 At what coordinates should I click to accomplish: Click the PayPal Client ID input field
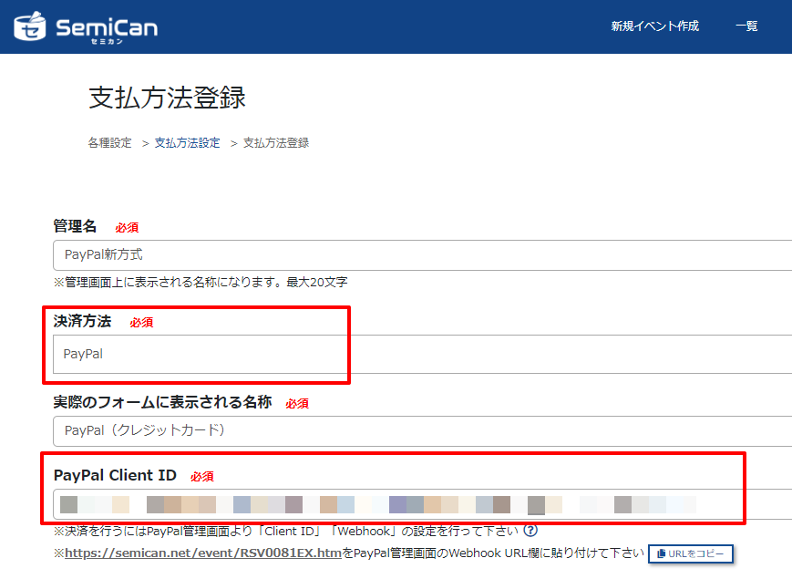click(422, 504)
